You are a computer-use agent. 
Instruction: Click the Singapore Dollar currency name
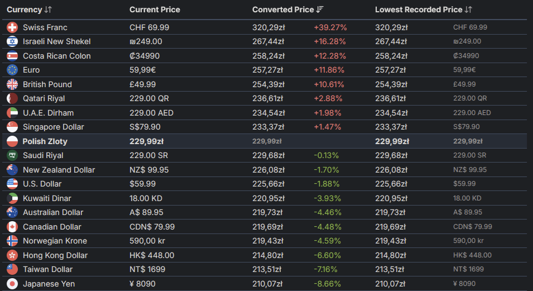click(x=53, y=127)
